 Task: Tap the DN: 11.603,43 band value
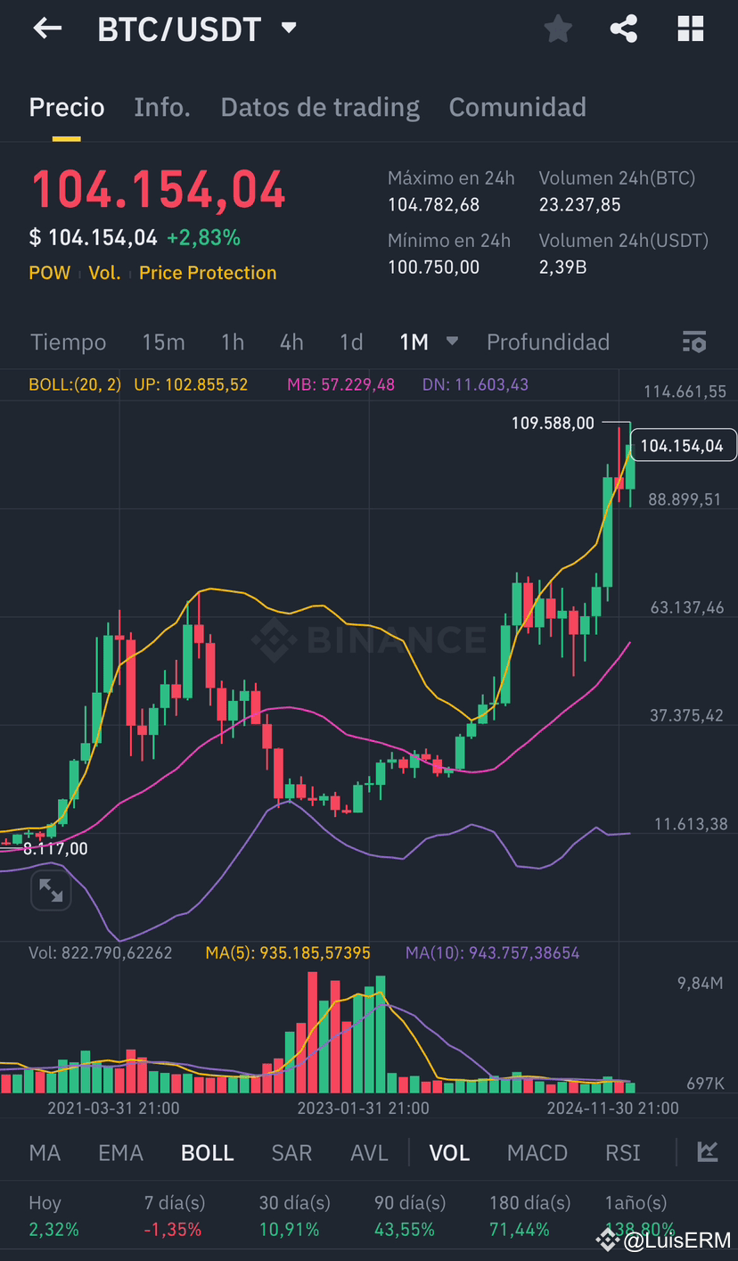tap(475, 384)
